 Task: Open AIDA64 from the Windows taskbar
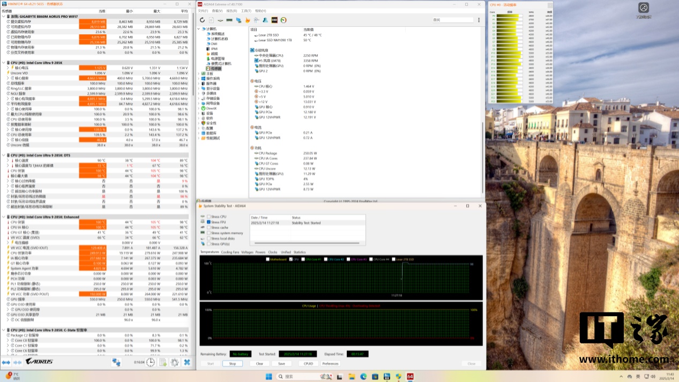click(411, 377)
